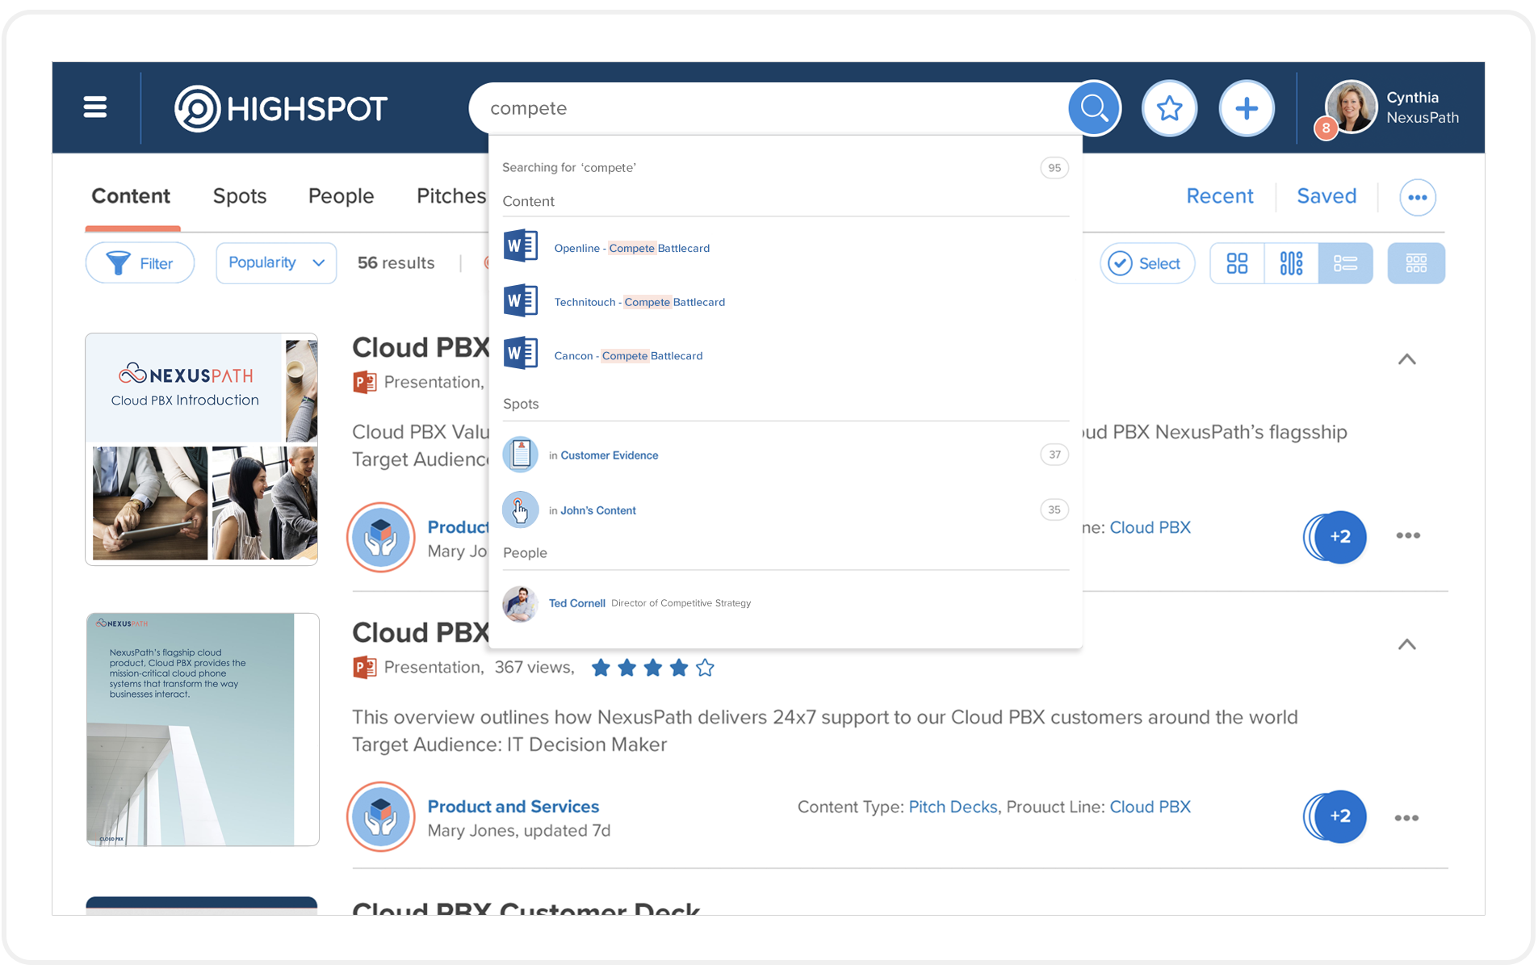
Task: Toggle Select mode for results
Action: tap(1146, 263)
